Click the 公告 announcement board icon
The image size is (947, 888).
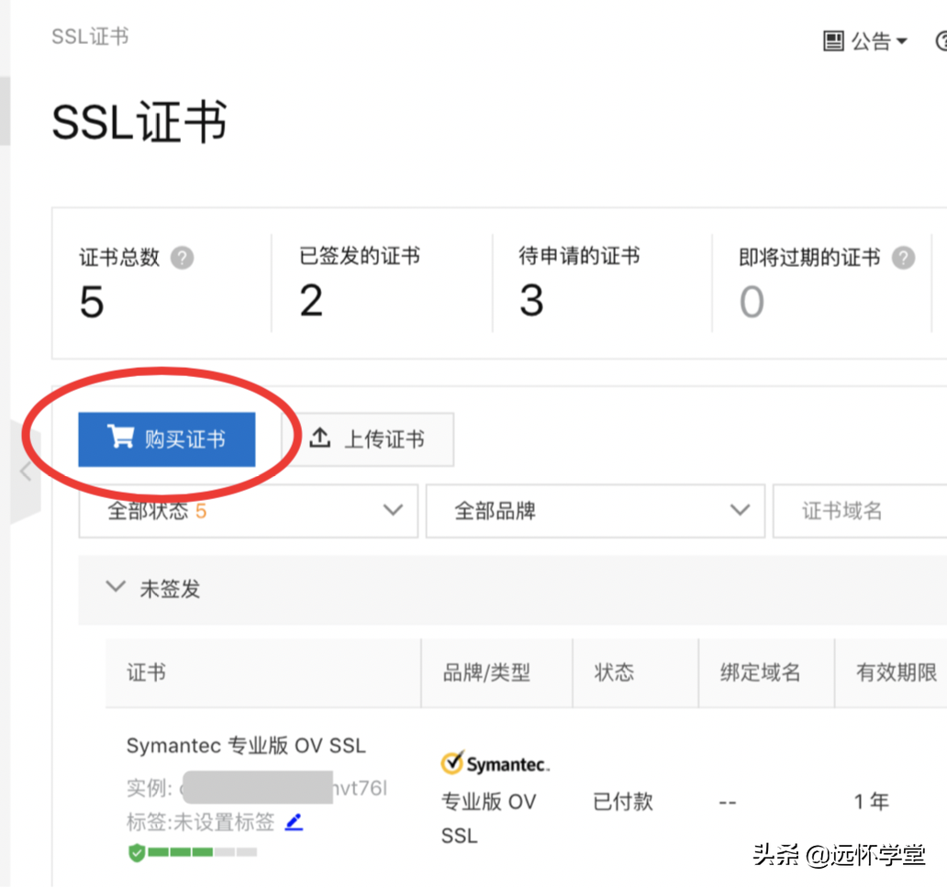(x=833, y=41)
